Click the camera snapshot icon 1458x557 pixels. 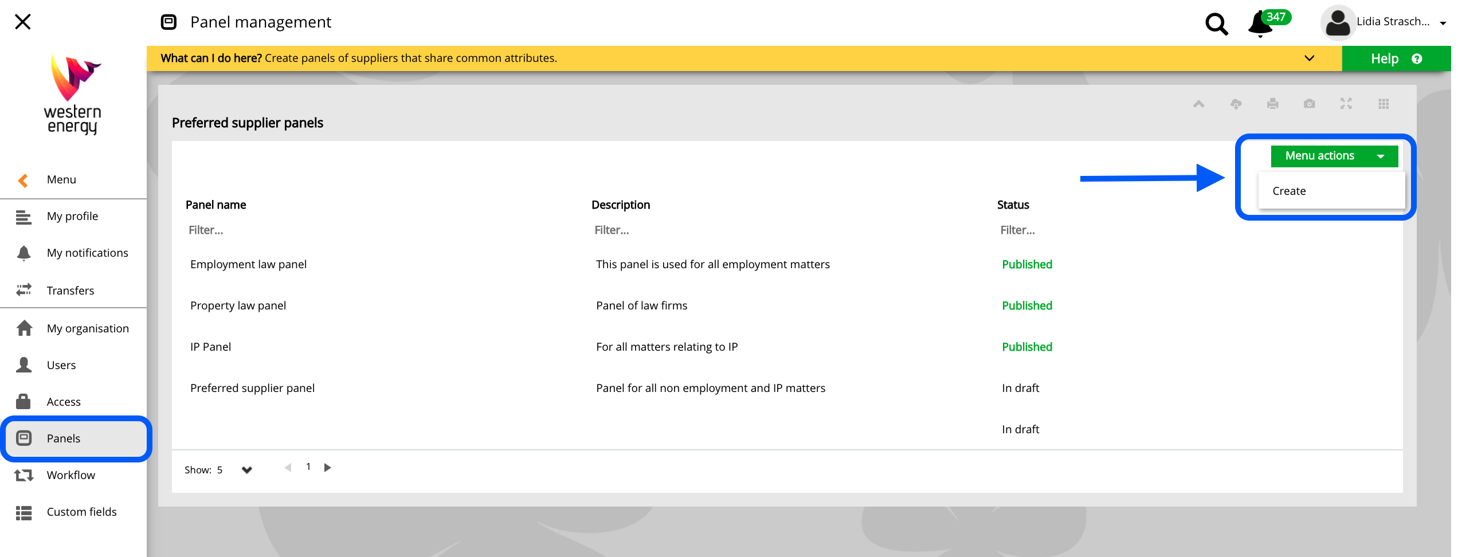click(1309, 104)
